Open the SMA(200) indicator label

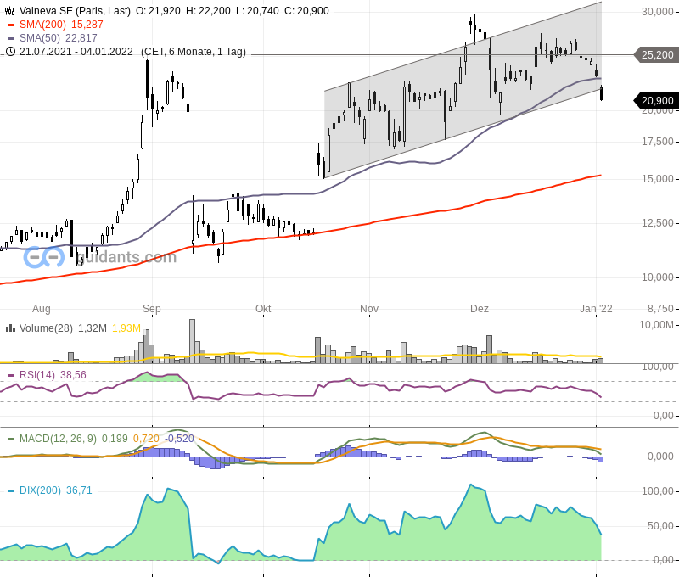tap(45, 25)
